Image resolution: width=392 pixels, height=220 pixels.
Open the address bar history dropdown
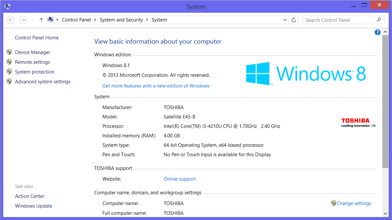click(x=286, y=20)
